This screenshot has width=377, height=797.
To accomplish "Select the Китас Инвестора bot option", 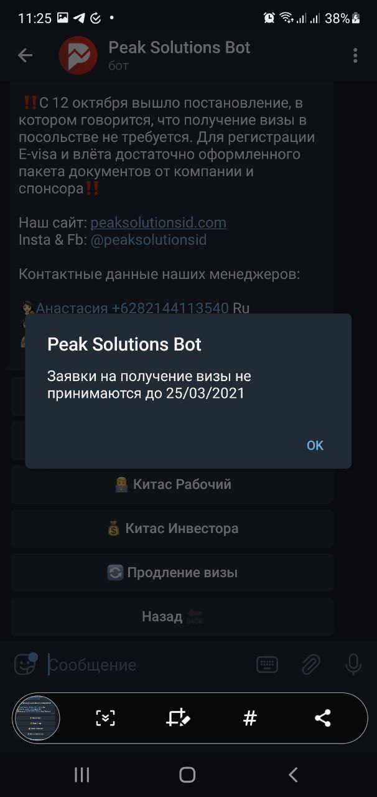I will click(x=172, y=529).
